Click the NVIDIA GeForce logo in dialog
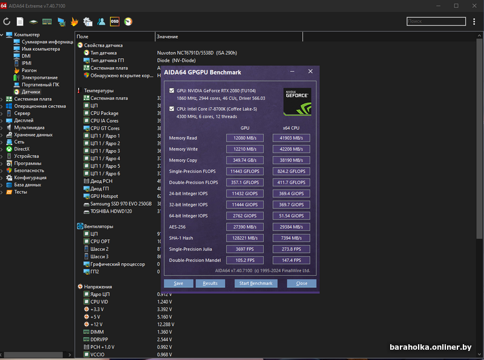The image size is (484, 360). (x=297, y=102)
